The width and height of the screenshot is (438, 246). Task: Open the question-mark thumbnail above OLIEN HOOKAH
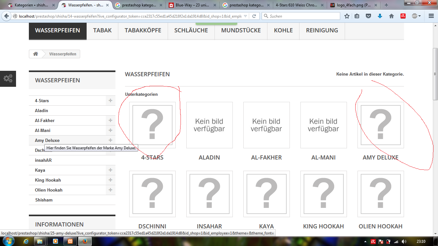(x=381, y=194)
